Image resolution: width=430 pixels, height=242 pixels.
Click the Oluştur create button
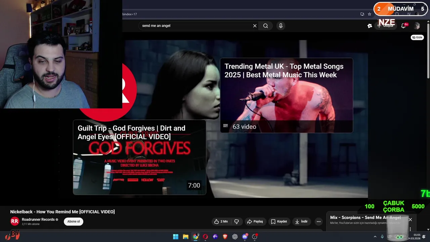[385, 26]
